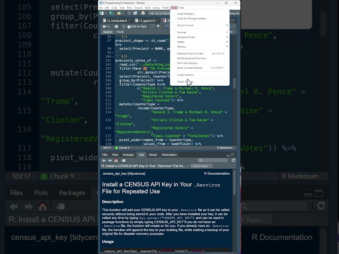Image resolution: width=339 pixels, height=254 pixels.
Task: Click the Help search field
Action: coord(213,160)
